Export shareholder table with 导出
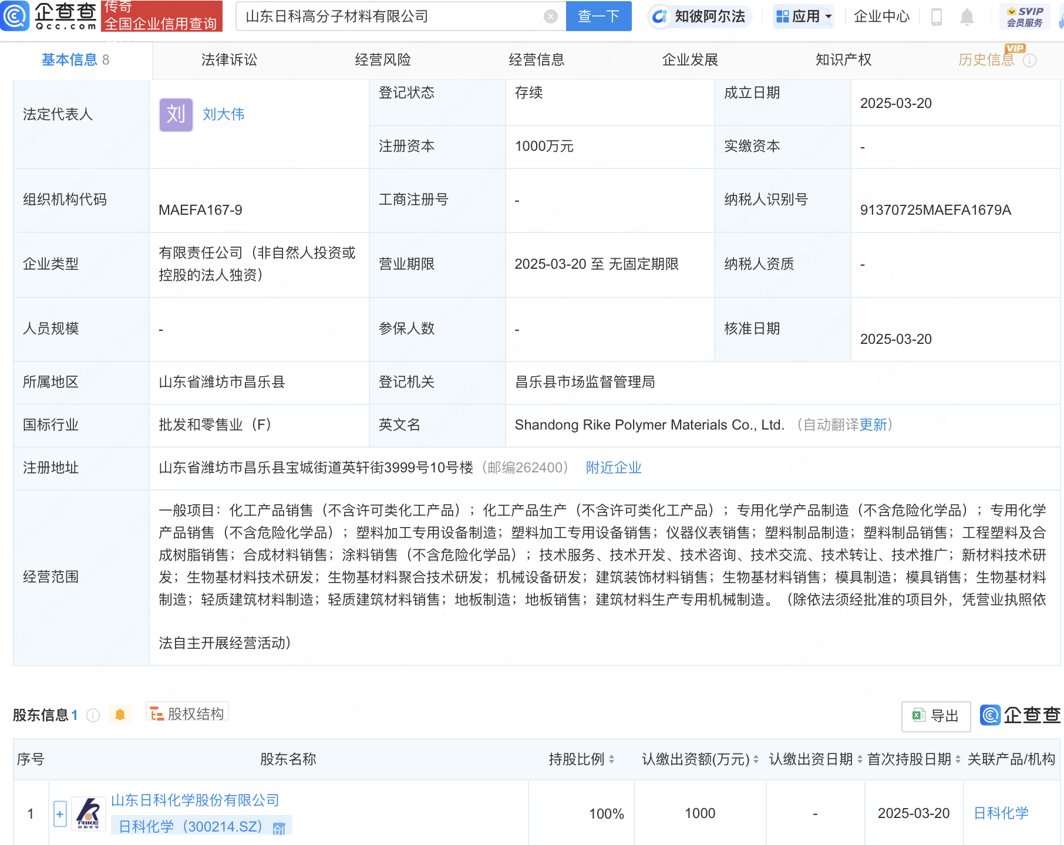 [x=936, y=716]
